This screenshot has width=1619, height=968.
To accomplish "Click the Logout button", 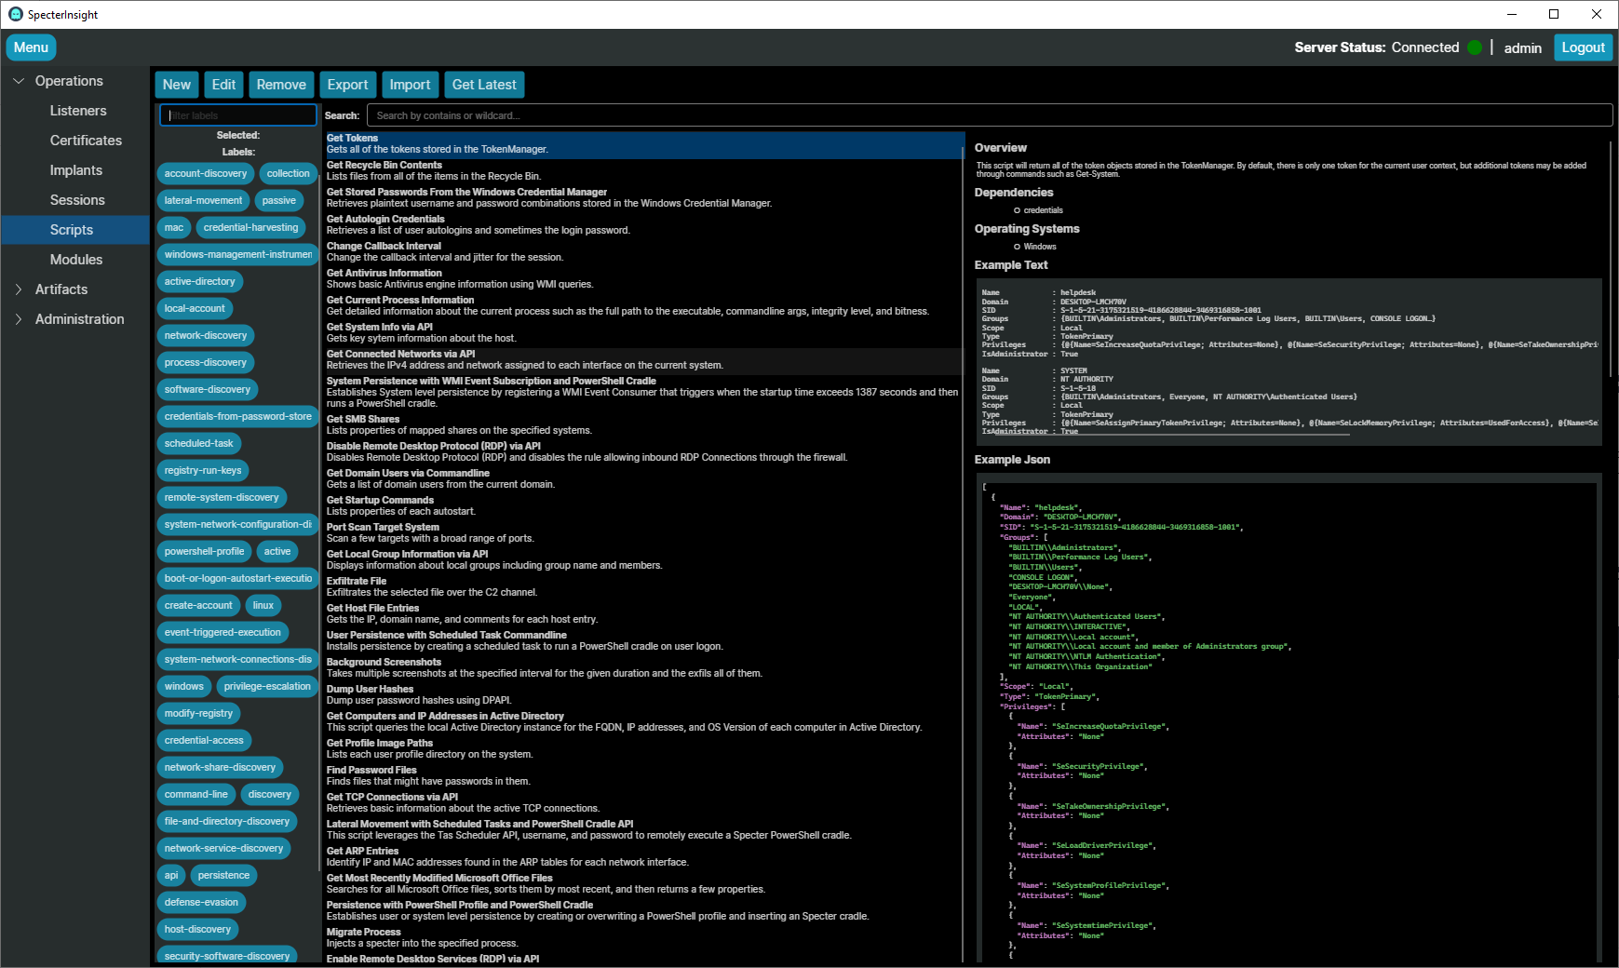I will pos(1583,47).
